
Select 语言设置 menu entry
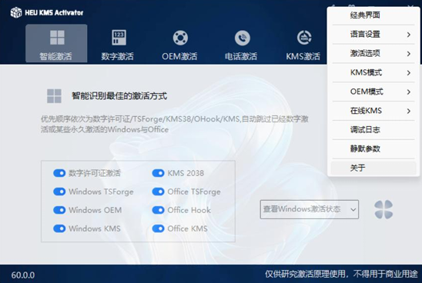(x=373, y=35)
